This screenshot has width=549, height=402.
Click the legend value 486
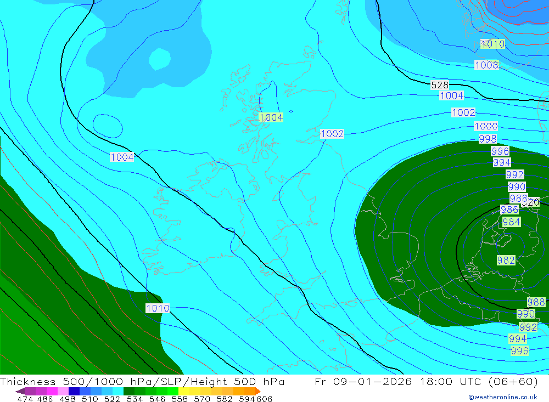pyautogui.click(x=45, y=399)
